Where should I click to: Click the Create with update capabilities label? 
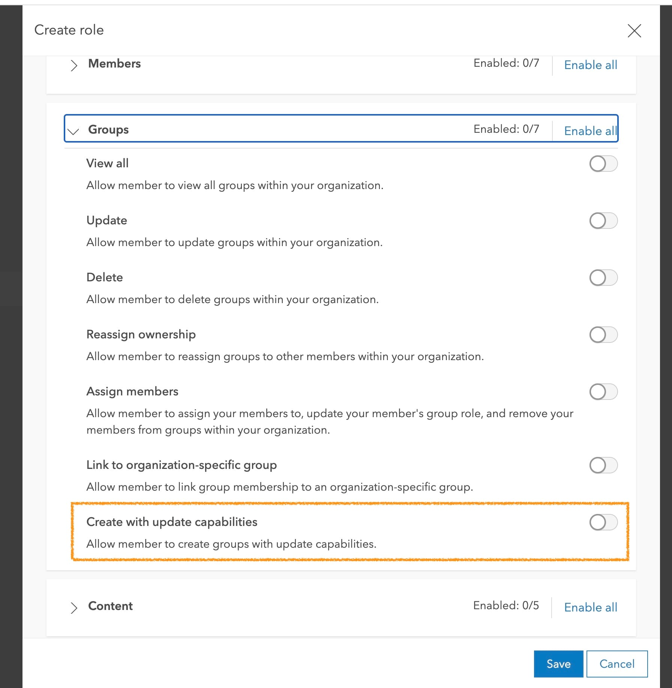[x=172, y=522]
